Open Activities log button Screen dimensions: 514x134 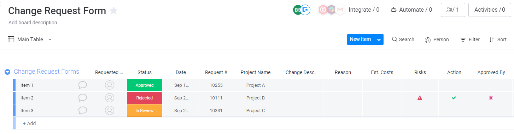pyautogui.click(x=490, y=10)
